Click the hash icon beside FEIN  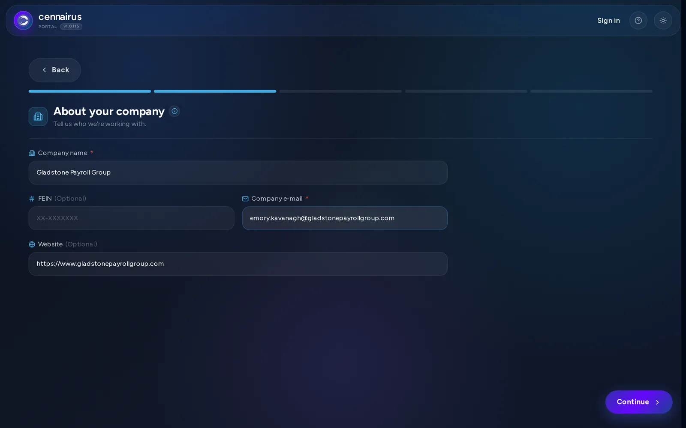(32, 199)
